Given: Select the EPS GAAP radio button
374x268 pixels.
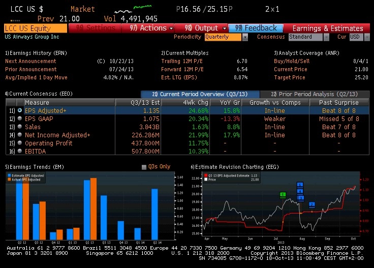Looking at the screenshot, I should click(20, 118).
